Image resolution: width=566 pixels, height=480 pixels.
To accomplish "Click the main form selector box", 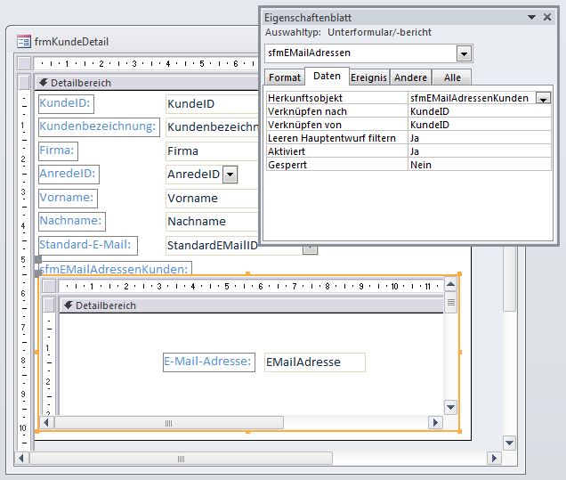I will (x=24, y=64).
